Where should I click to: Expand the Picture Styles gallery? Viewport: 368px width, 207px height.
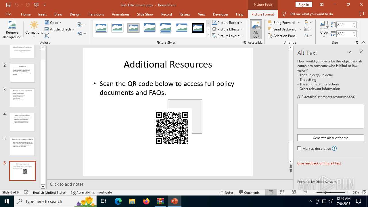pos(208,35)
